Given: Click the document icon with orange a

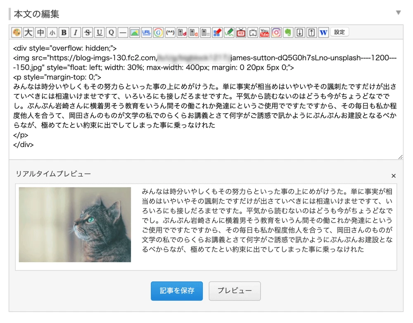Looking at the screenshot, I should (194, 33).
